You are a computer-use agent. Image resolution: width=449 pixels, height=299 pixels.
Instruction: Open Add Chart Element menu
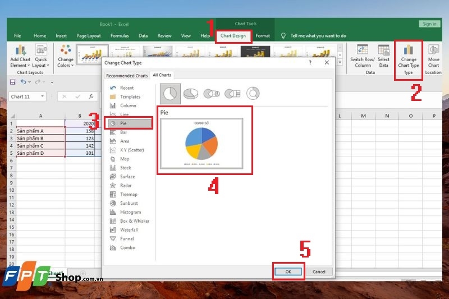coord(20,56)
